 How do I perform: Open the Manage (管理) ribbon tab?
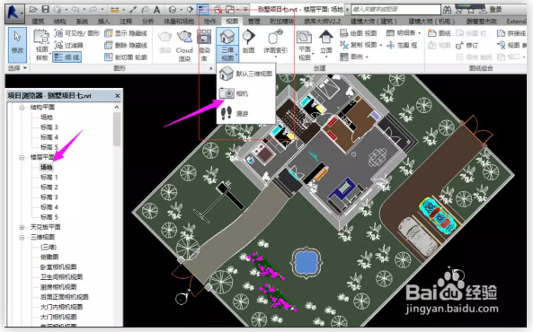coord(253,21)
